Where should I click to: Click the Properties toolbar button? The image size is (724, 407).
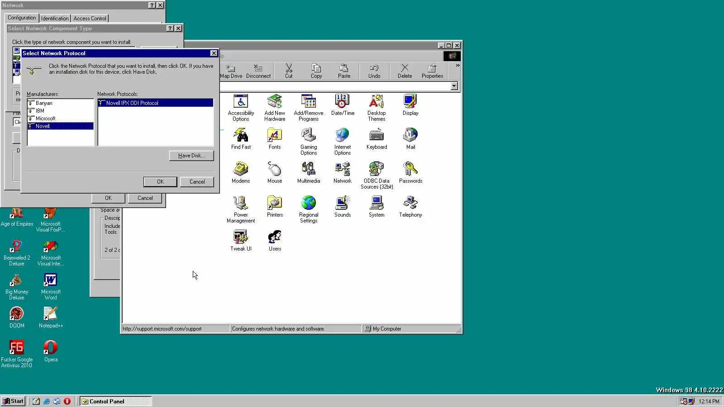(432, 71)
